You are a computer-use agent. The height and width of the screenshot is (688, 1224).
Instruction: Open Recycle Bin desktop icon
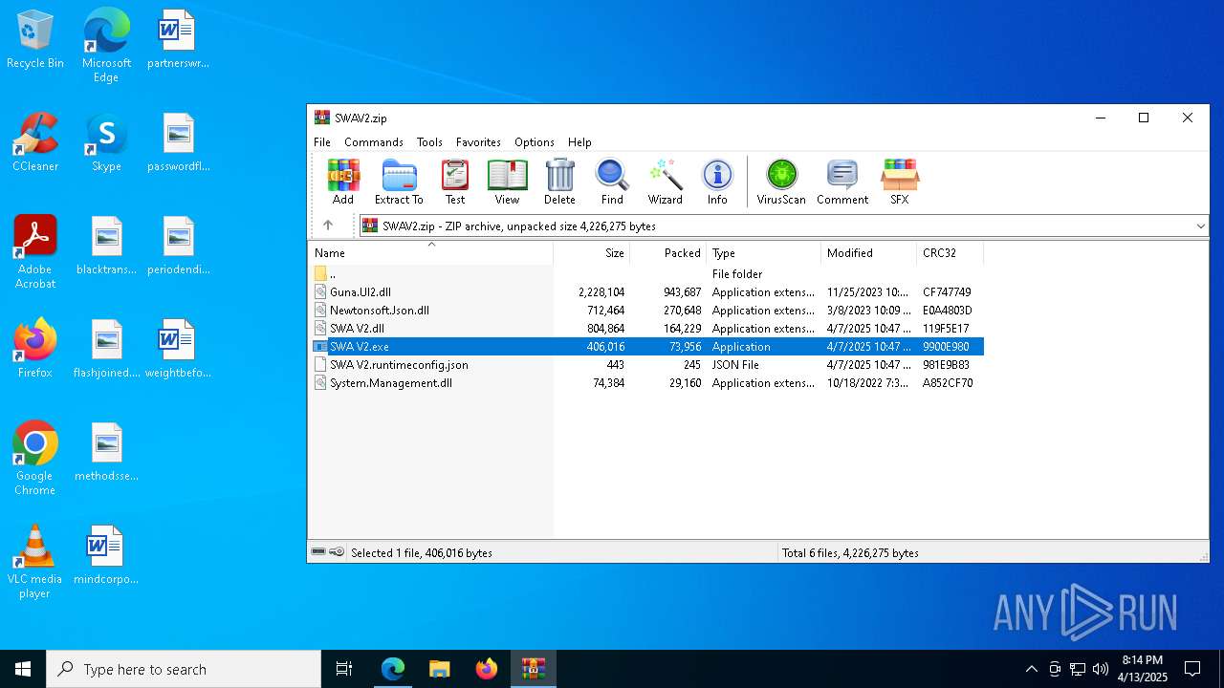35,40
